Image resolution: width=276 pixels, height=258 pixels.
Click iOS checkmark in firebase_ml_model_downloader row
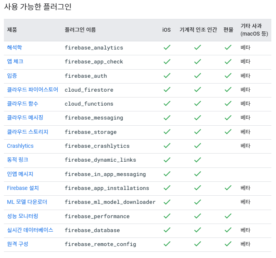coord(167,202)
